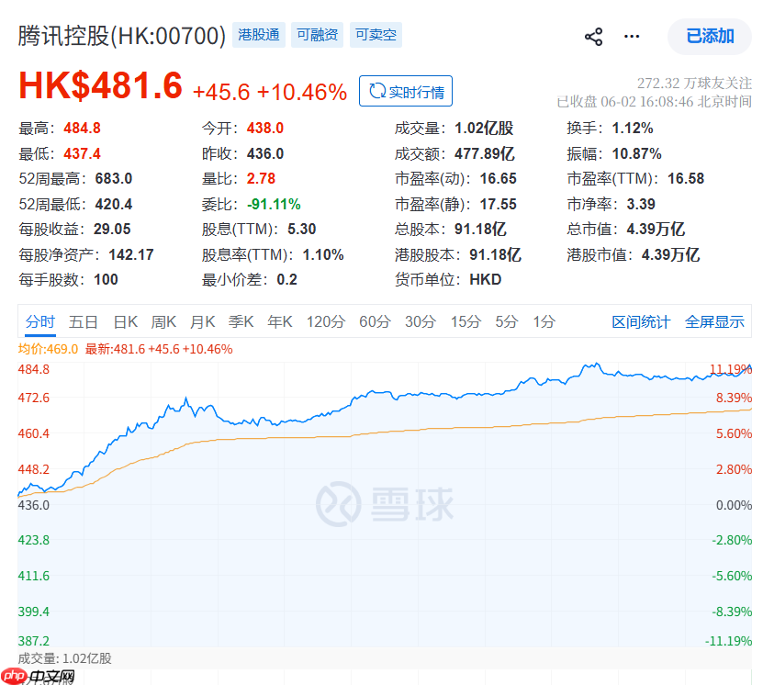Click the 每手股数 value 100

coord(106,280)
